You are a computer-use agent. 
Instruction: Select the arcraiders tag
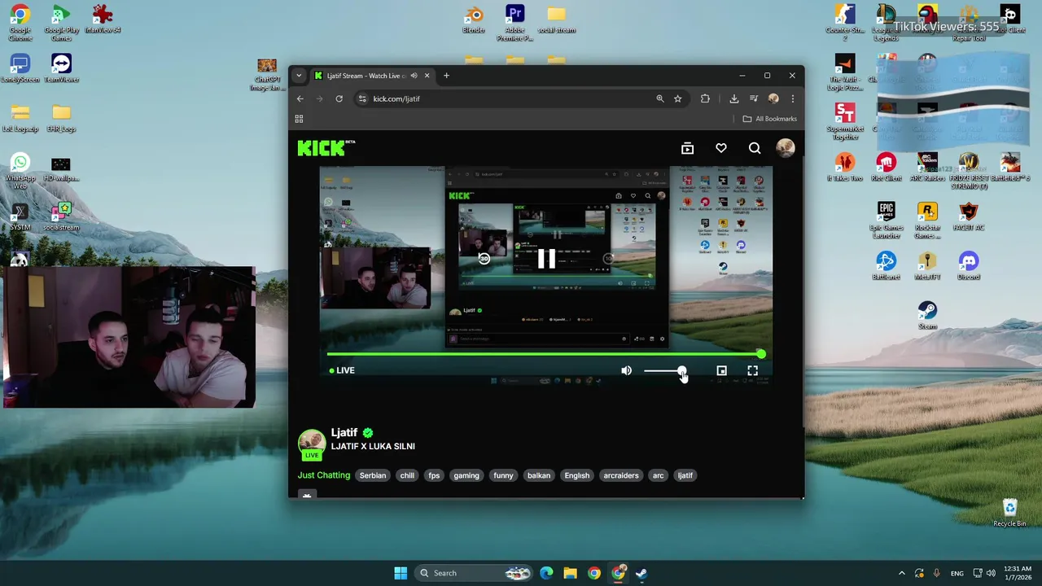(621, 475)
